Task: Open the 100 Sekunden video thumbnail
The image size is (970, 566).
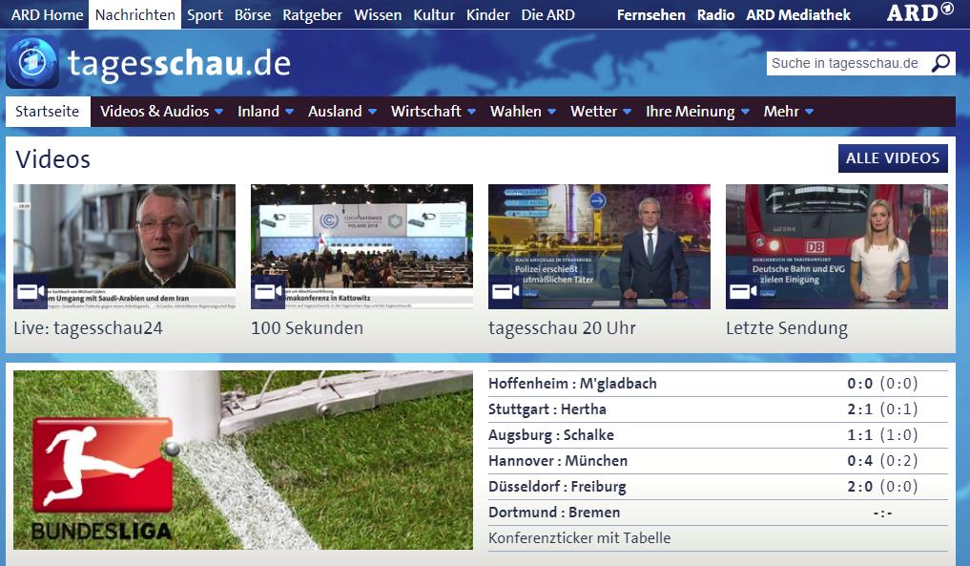Action: point(361,246)
